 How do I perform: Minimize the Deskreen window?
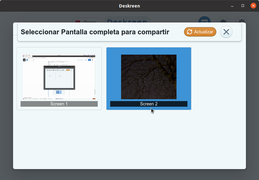tap(232, 6)
